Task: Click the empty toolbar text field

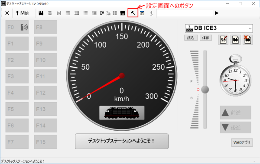Action: tap(185, 13)
